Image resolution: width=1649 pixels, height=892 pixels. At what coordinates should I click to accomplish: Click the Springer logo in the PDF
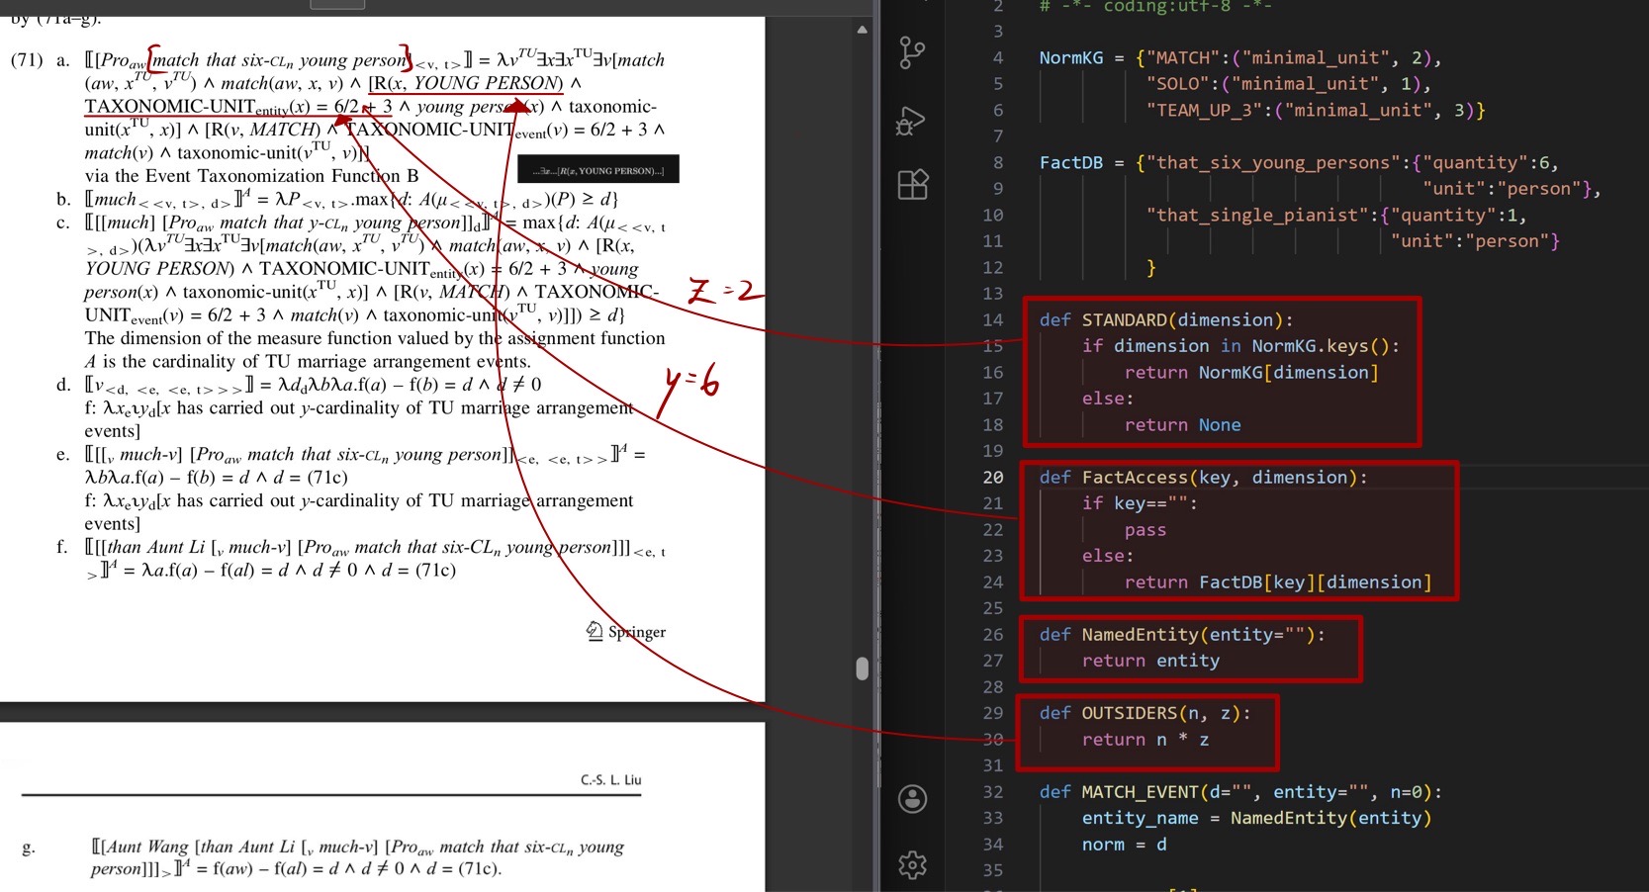coord(626,631)
